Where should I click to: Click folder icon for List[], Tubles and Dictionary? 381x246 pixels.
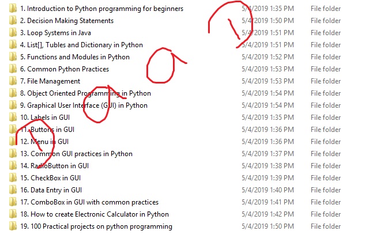(13, 45)
